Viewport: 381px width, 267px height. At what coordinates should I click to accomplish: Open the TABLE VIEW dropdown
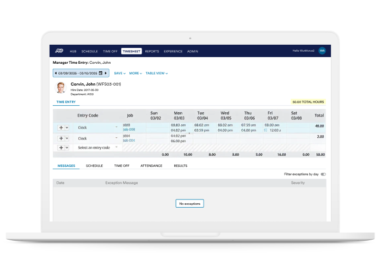(x=157, y=73)
